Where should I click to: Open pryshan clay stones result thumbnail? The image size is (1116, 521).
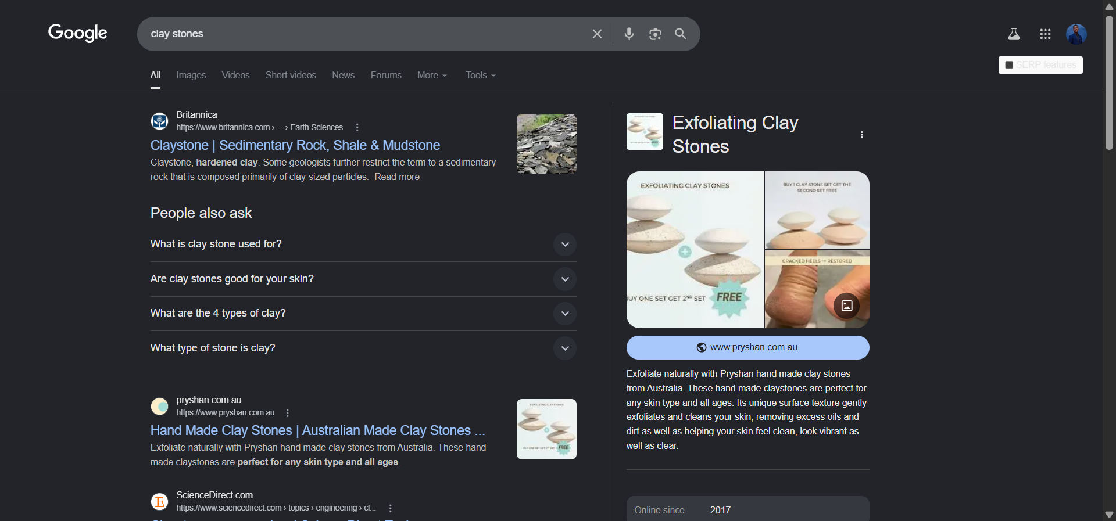(546, 429)
